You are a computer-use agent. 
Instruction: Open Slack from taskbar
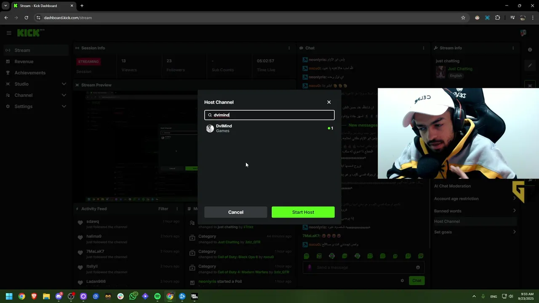click(x=120, y=296)
